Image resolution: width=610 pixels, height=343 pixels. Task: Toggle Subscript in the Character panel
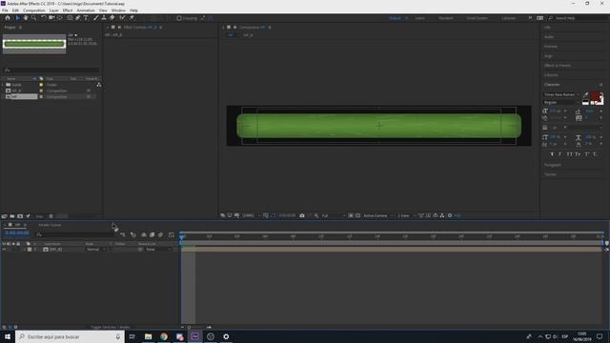595,154
